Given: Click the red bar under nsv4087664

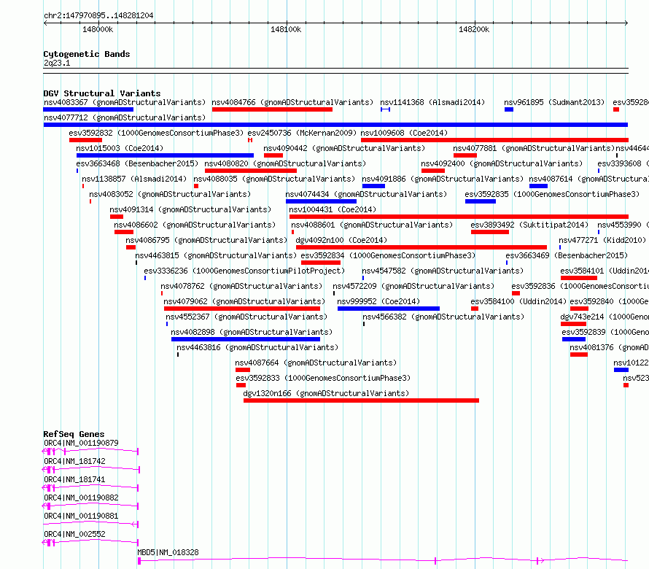Looking at the screenshot, I should tap(243, 370).
